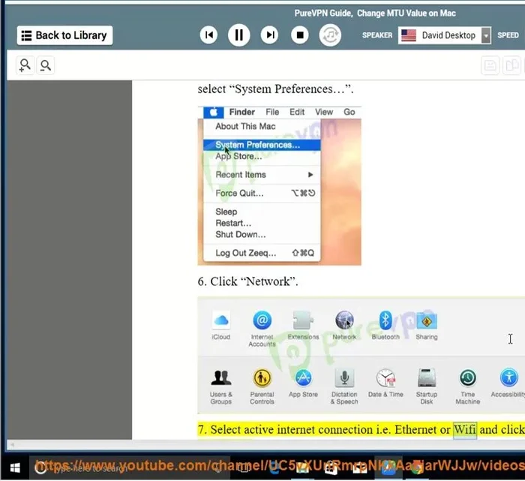Click the highlighted word Wifi

click(464, 429)
